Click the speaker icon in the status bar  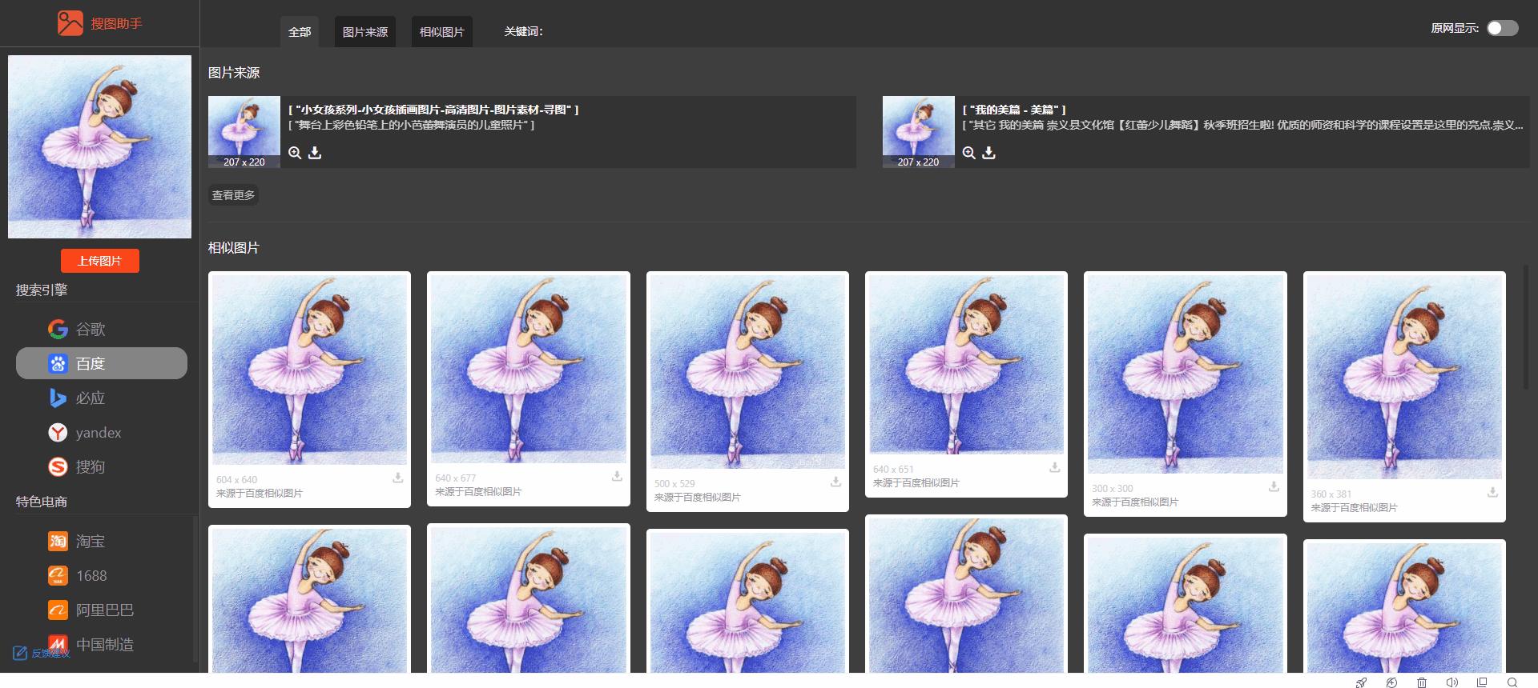[1451, 682]
